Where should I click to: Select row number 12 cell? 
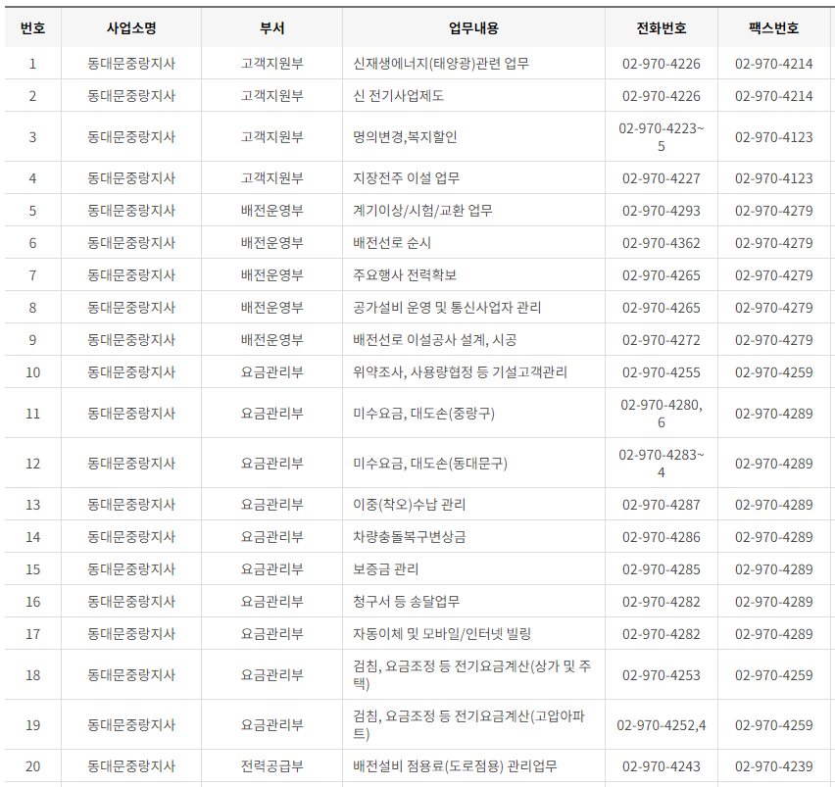point(32,463)
